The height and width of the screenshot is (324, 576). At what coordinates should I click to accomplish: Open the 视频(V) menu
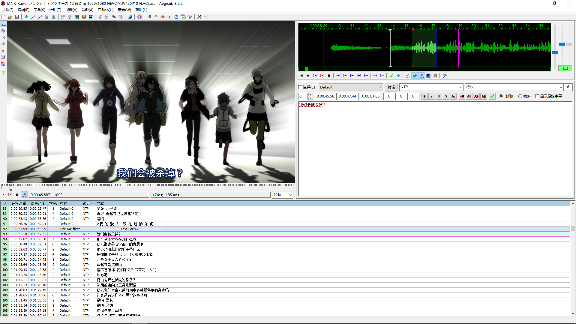pyautogui.click(x=71, y=10)
